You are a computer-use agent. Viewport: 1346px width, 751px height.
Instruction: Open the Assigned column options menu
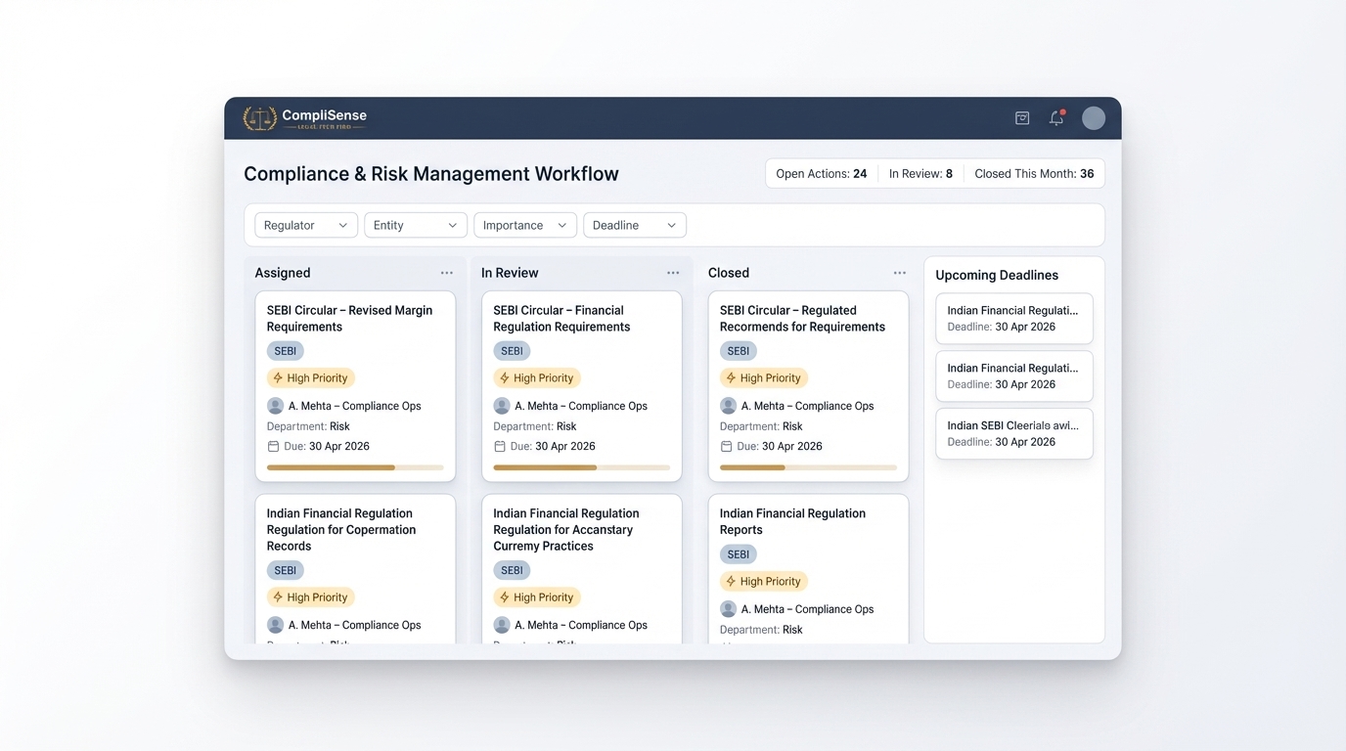click(x=446, y=273)
